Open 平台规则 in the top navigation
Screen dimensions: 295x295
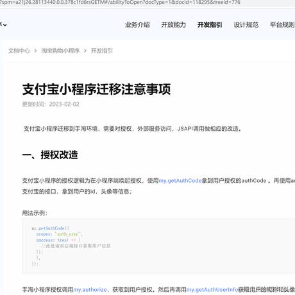click(282, 25)
